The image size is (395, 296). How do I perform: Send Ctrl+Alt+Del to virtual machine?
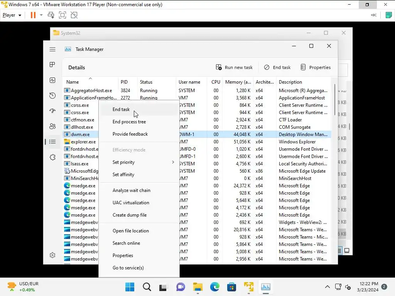51,15
